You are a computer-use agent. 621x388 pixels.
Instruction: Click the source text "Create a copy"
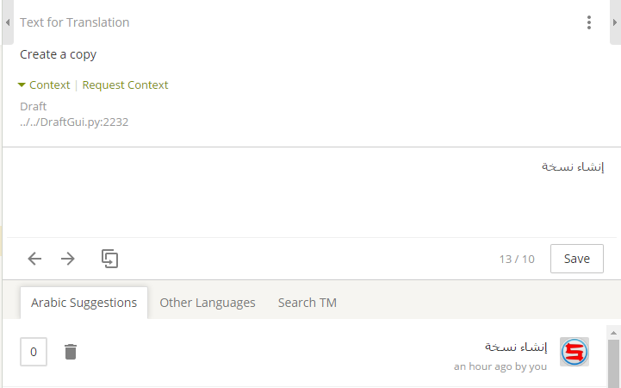point(59,54)
